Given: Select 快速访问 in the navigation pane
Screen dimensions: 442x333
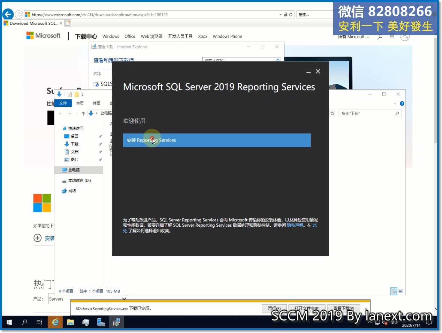Looking at the screenshot, I should (76, 128).
